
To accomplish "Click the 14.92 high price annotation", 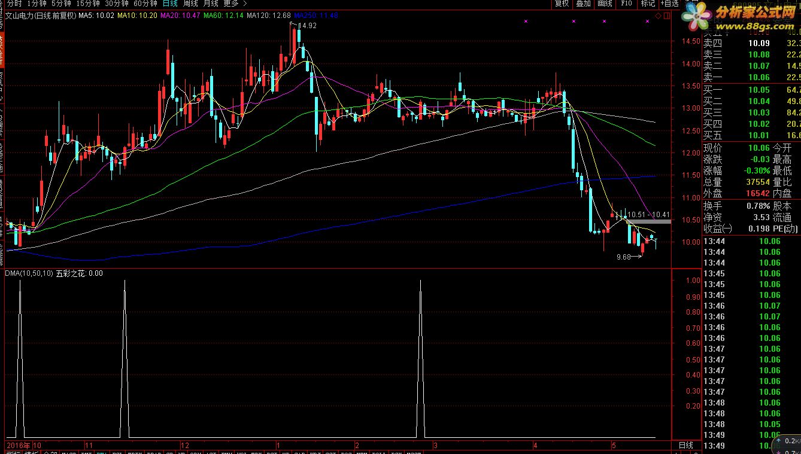I will 307,26.
